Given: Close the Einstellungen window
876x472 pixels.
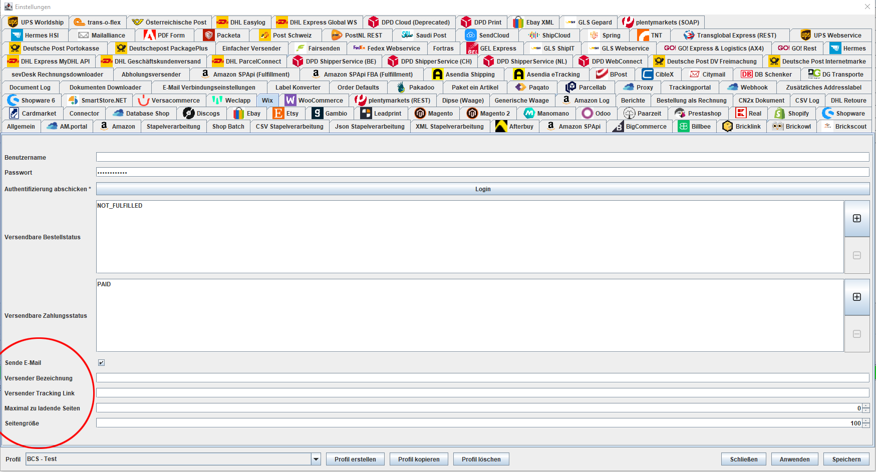Looking at the screenshot, I should tap(867, 7).
